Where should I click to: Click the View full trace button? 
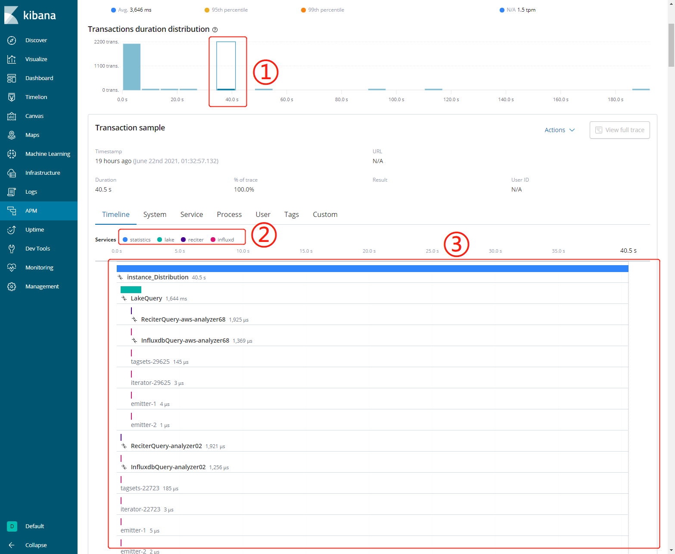click(619, 130)
